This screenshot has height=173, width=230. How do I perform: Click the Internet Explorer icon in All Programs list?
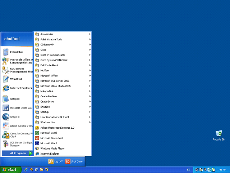(37, 154)
